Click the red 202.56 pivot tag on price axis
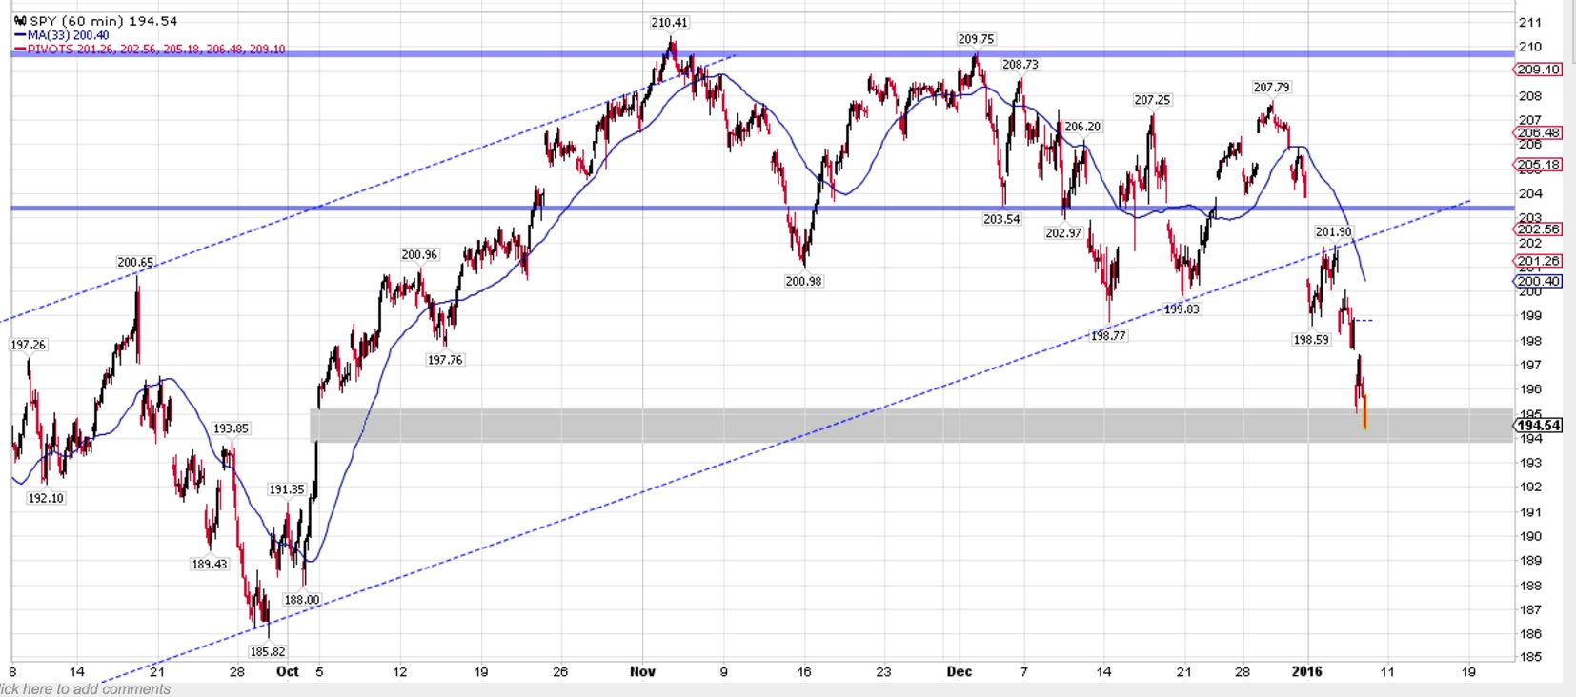This screenshot has width=1576, height=697. 1539,229
